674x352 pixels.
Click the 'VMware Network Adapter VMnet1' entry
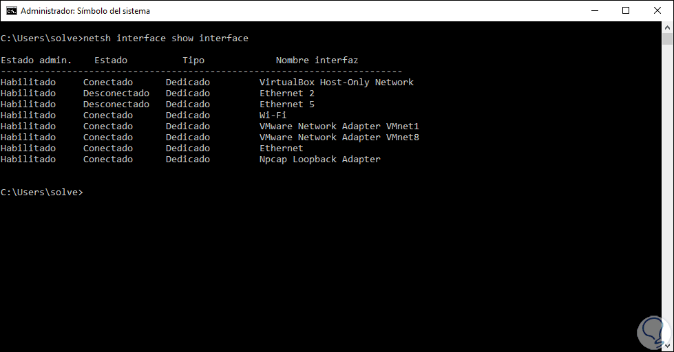[339, 126]
